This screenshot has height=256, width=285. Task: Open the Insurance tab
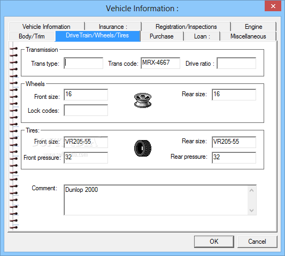point(113,27)
